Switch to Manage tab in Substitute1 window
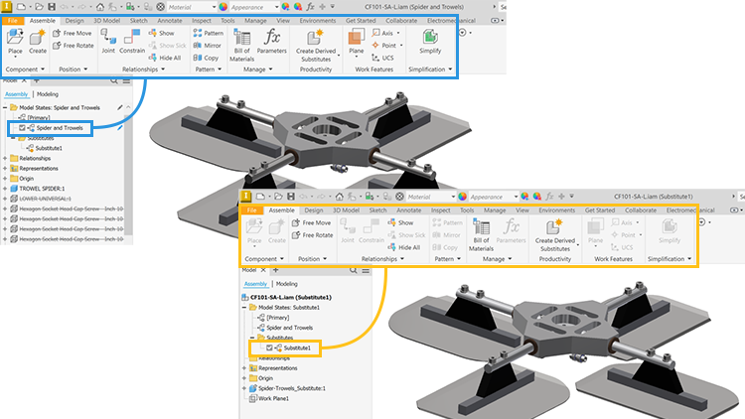Viewport: 745px width, 419px height. pyautogui.click(x=495, y=210)
